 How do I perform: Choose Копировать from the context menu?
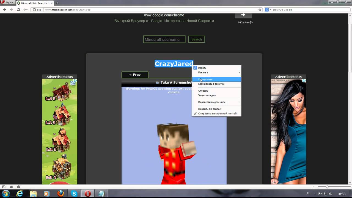pos(216,79)
